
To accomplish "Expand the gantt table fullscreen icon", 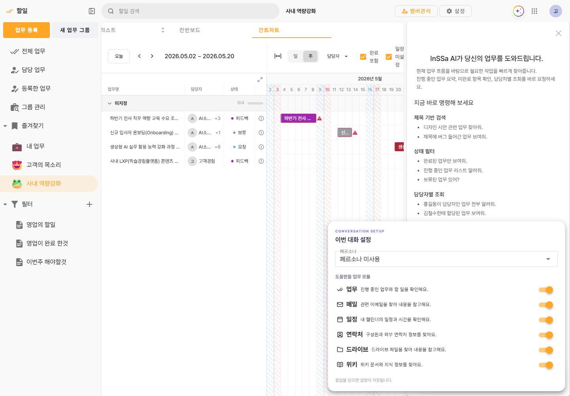I will tap(260, 80).
